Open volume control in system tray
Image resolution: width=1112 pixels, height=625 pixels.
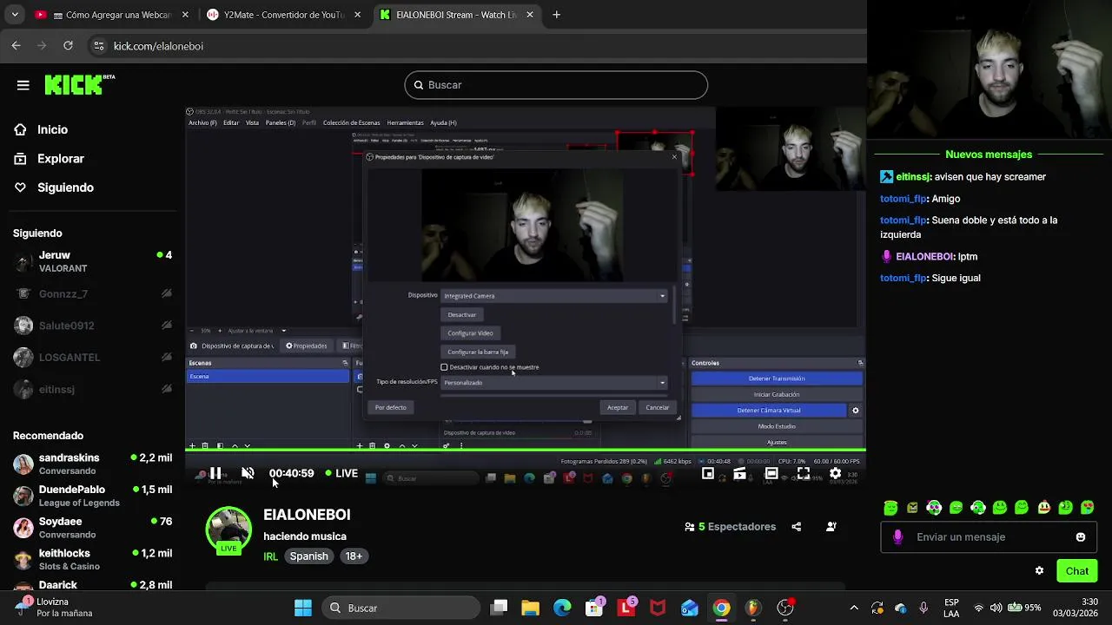[996, 609]
